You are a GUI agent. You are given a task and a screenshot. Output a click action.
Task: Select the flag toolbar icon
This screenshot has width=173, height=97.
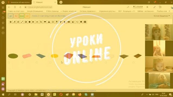tap(45, 22)
